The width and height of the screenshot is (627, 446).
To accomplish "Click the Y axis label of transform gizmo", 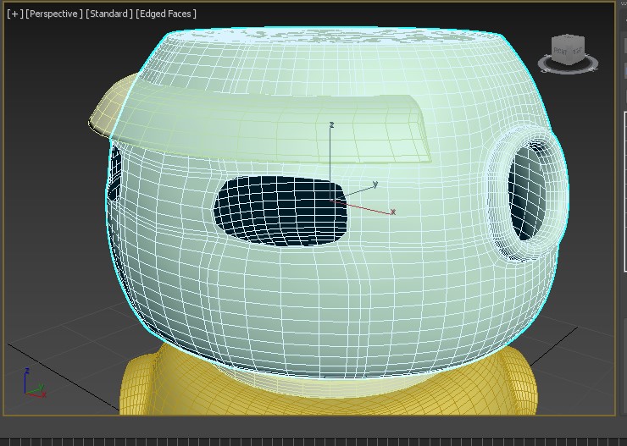I will (x=375, y=184).
